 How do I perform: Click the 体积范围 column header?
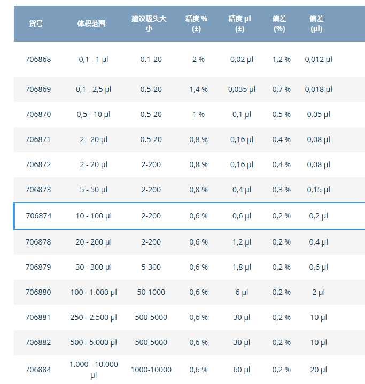[91, 23]
